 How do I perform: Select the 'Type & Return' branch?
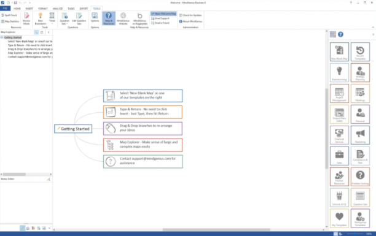coord(143,112)
